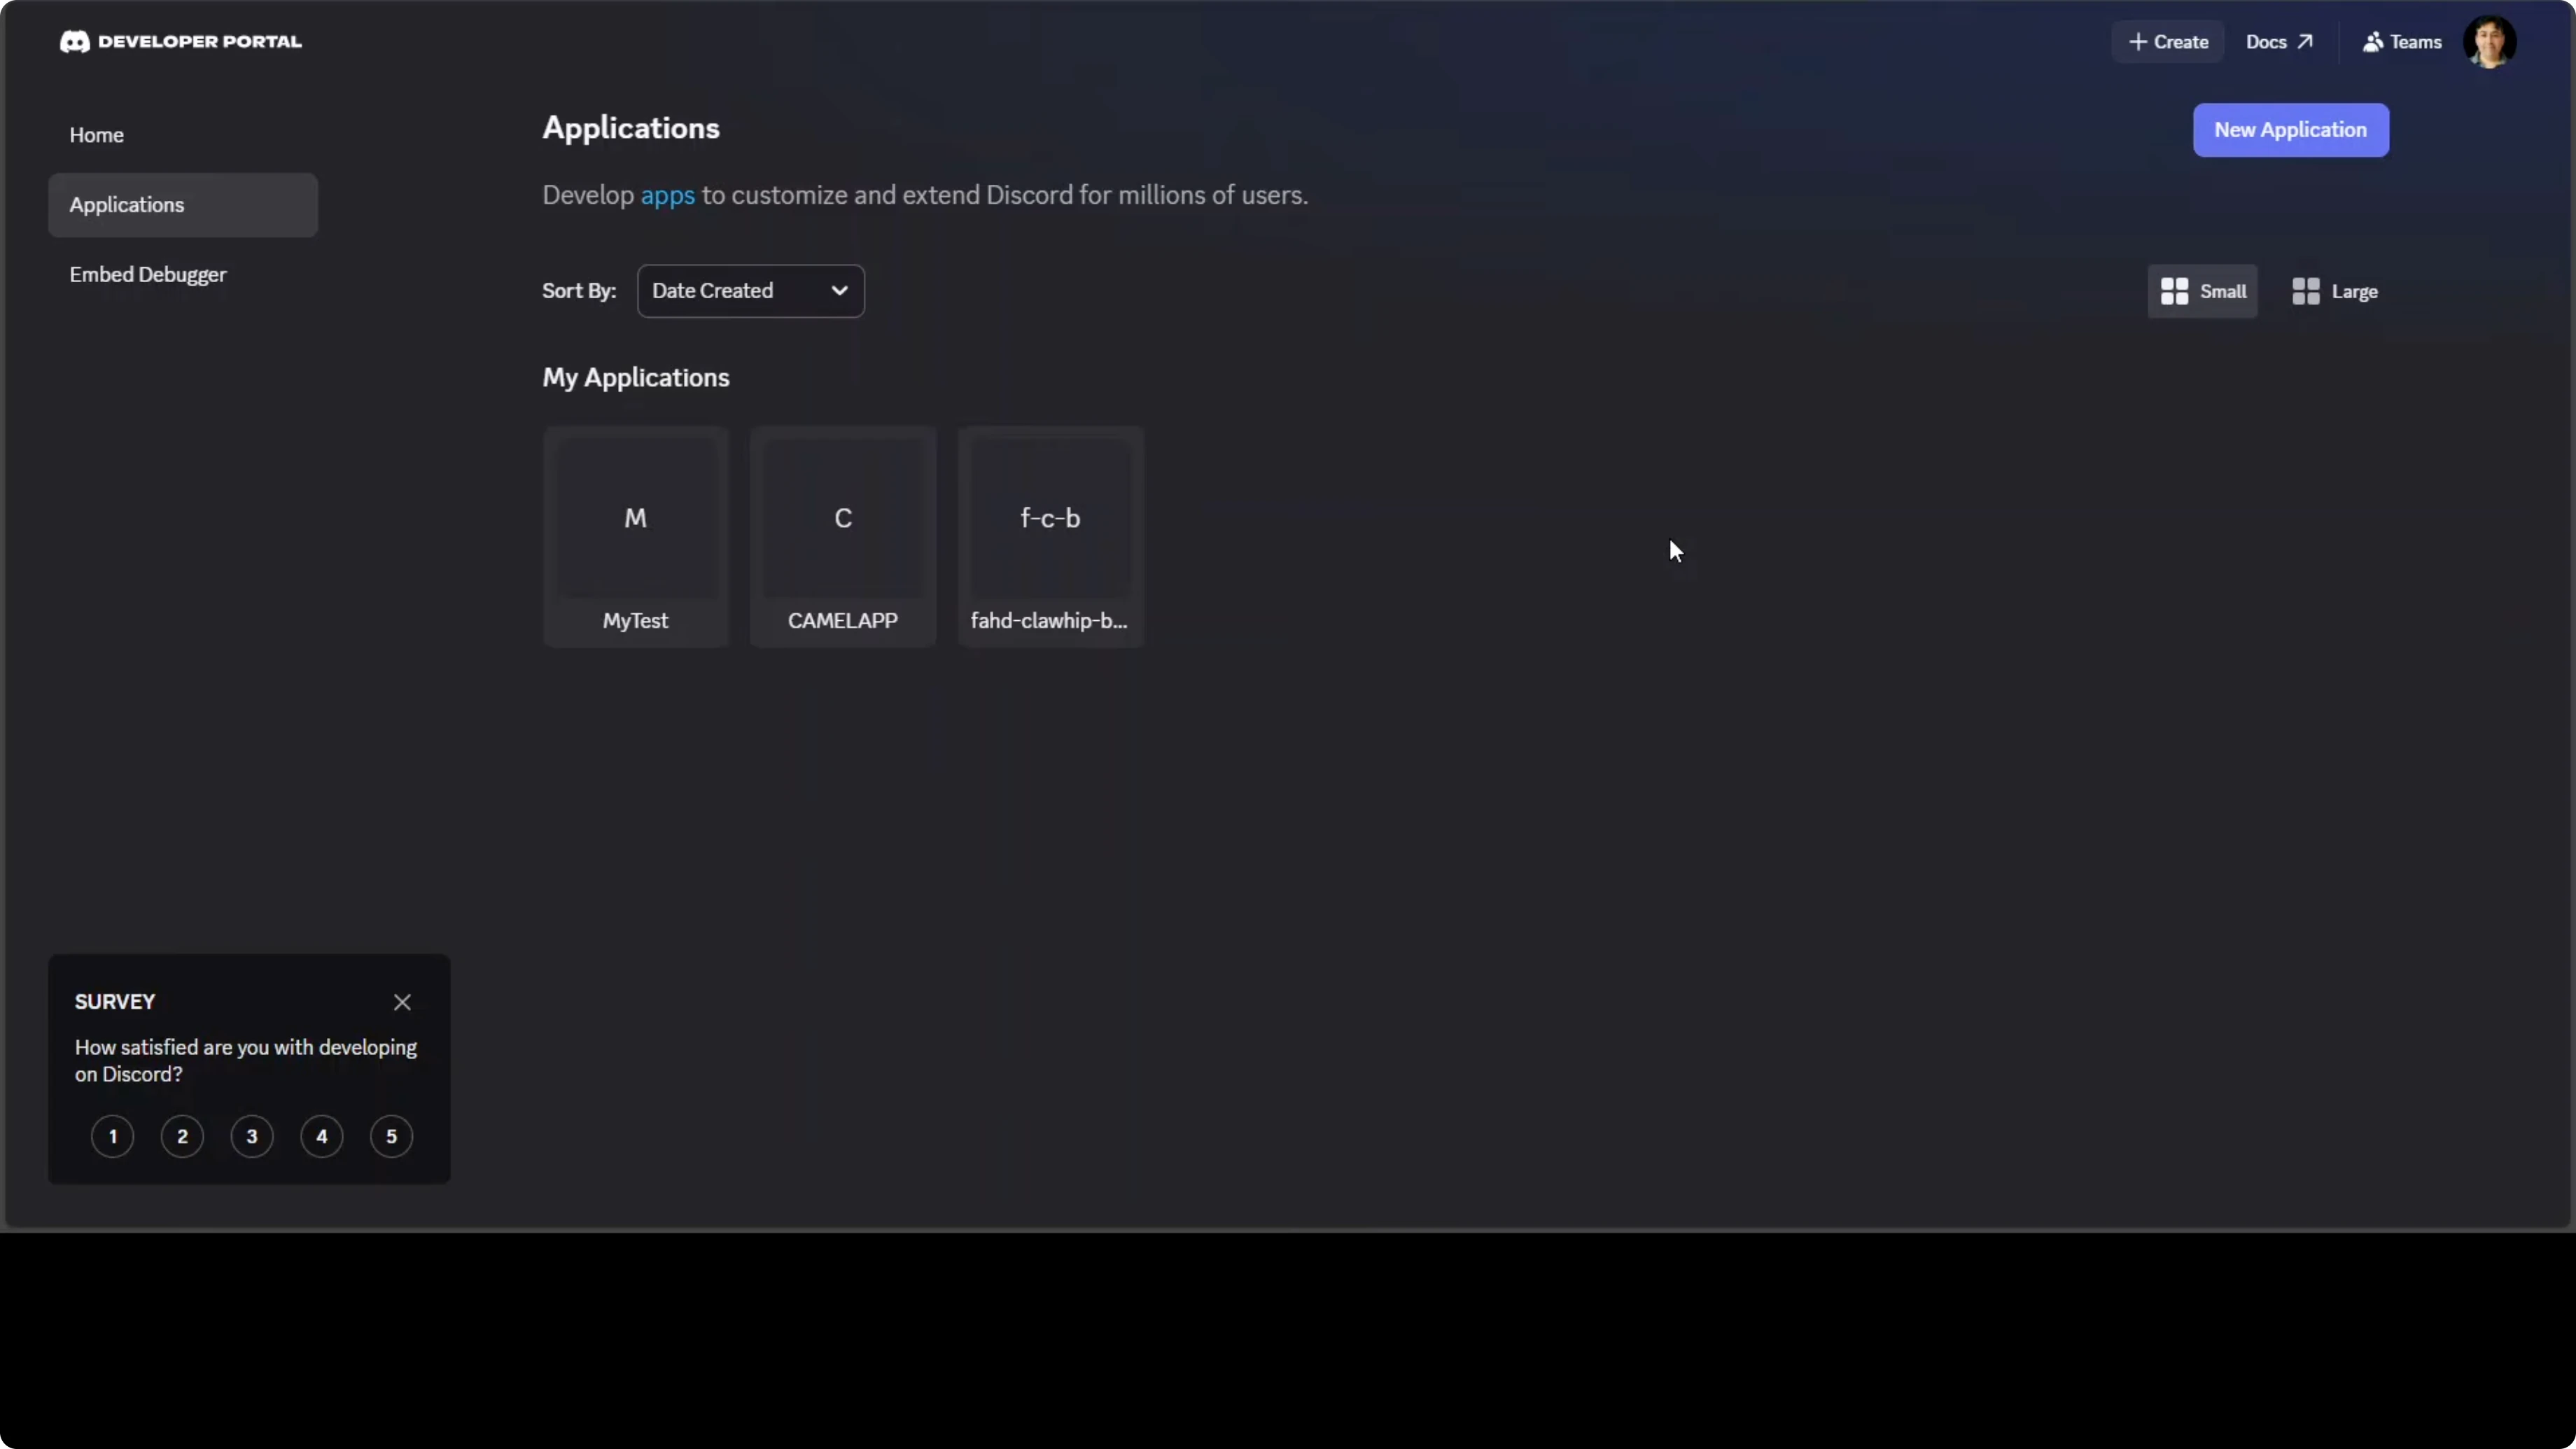Switch to Small grid view

(x=2202, y=291)
